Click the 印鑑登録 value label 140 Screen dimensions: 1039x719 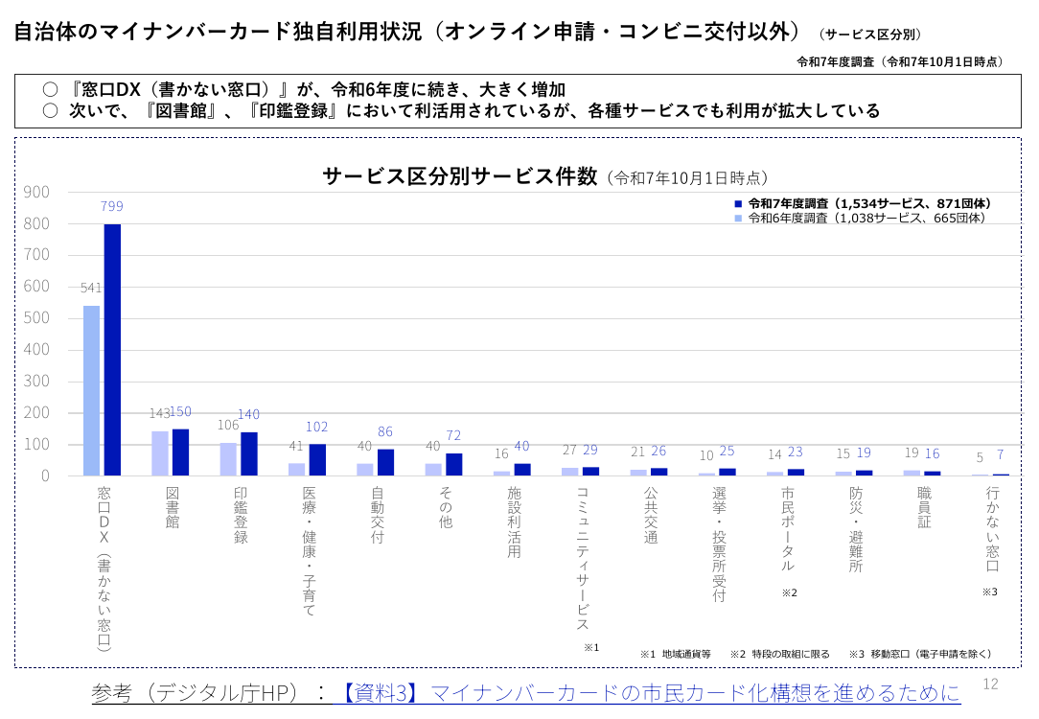248,414
